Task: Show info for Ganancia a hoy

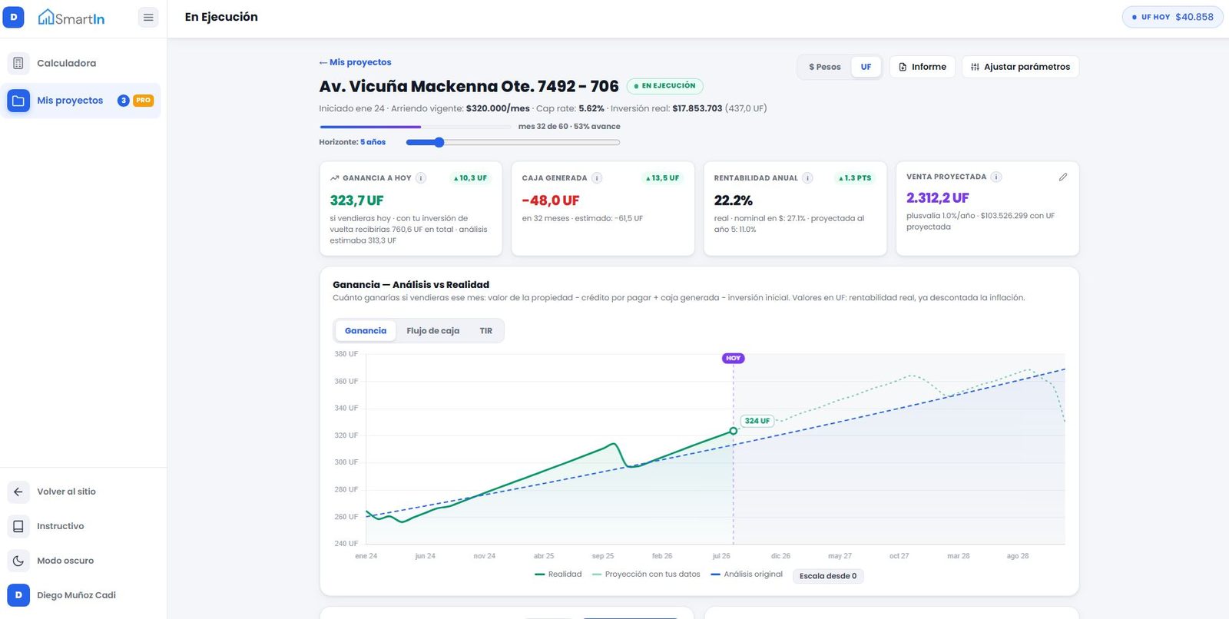Action: click(421, 178)
